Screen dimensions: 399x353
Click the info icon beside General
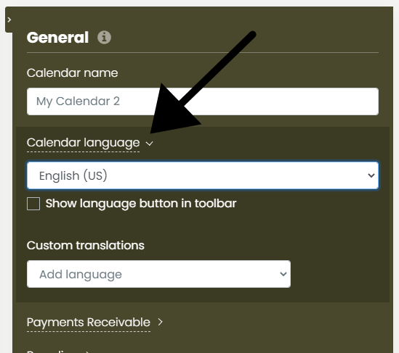(104, 38)
